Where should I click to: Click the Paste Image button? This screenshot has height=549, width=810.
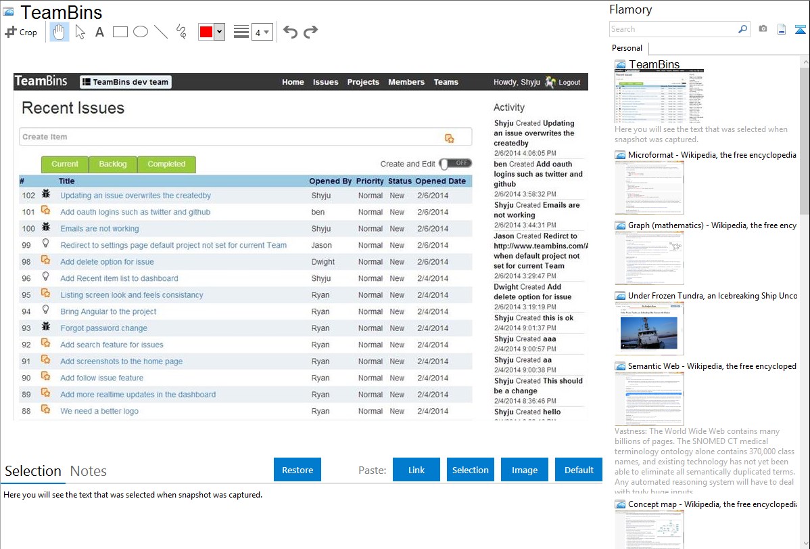(525, 470)
